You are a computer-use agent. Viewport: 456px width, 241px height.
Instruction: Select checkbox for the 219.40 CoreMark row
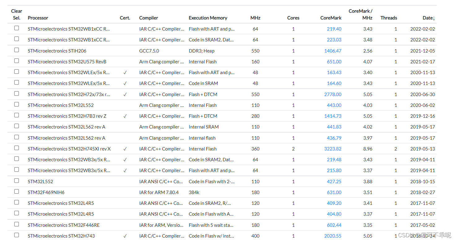[17, 28]
